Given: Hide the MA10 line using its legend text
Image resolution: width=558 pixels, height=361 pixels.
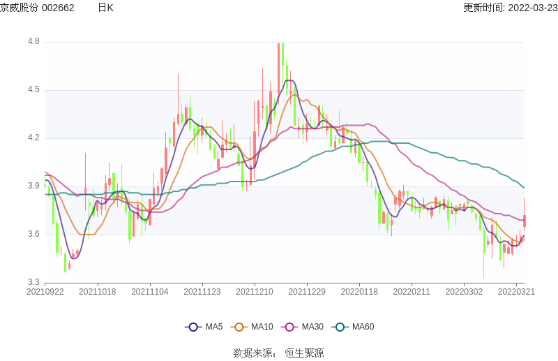Looking at the screenshot, I should click(262, 327).
